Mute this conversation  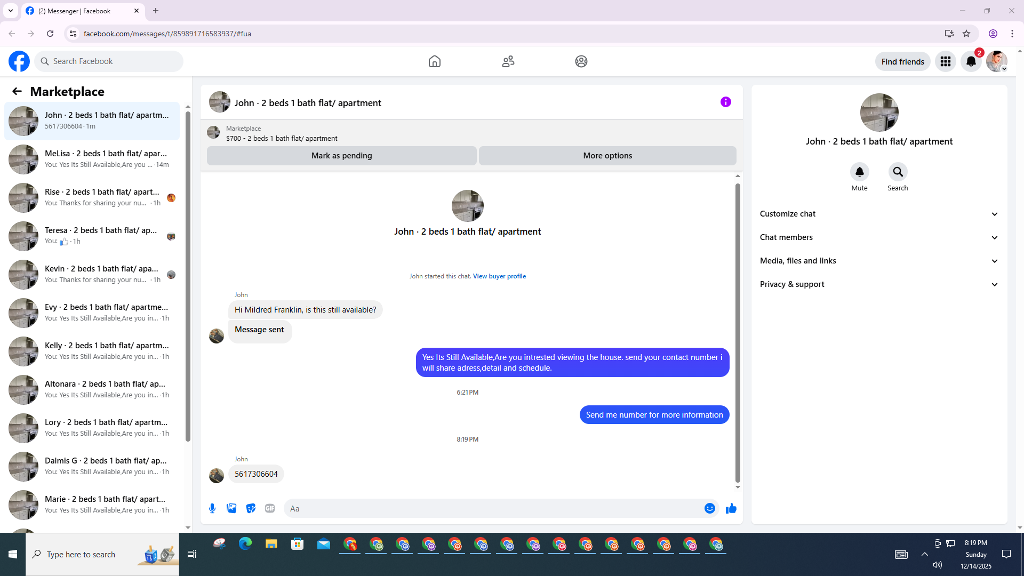(859, 172)
